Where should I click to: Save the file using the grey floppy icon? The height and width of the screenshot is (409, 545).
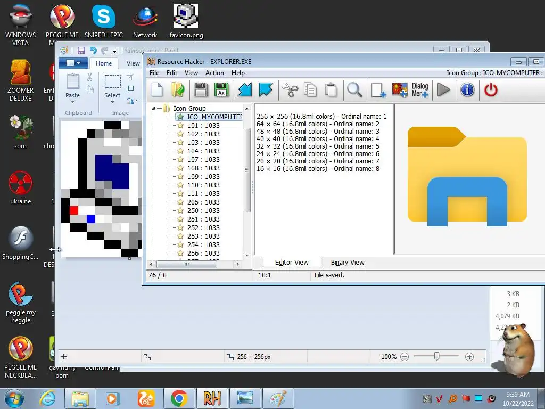pos(201,90)
